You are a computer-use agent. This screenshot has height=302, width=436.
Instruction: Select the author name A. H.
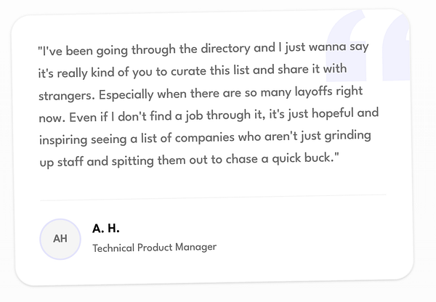tap(106, 229)
